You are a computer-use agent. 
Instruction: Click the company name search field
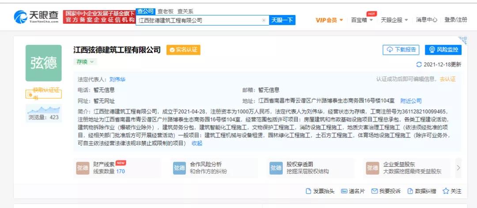click(x=198, y=20)
